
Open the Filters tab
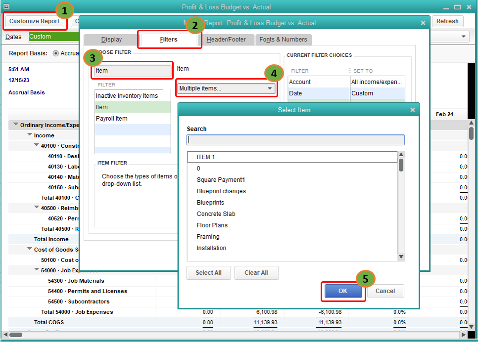(x=169, y=40)
